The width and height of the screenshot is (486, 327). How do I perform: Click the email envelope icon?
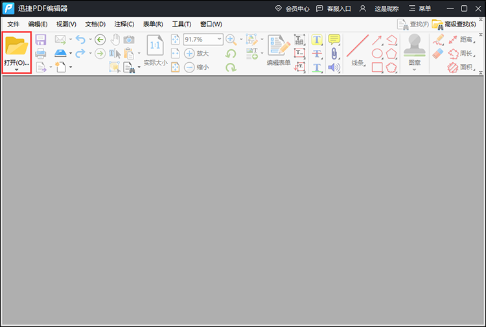pos(60,39)
